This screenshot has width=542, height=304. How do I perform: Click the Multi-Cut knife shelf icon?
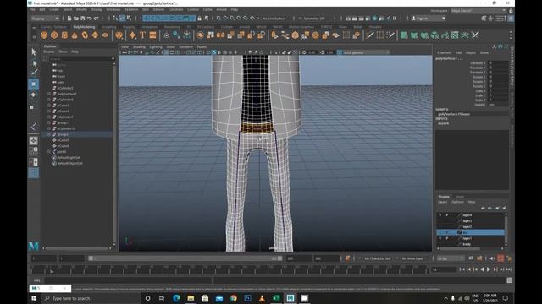pos(370,35)
